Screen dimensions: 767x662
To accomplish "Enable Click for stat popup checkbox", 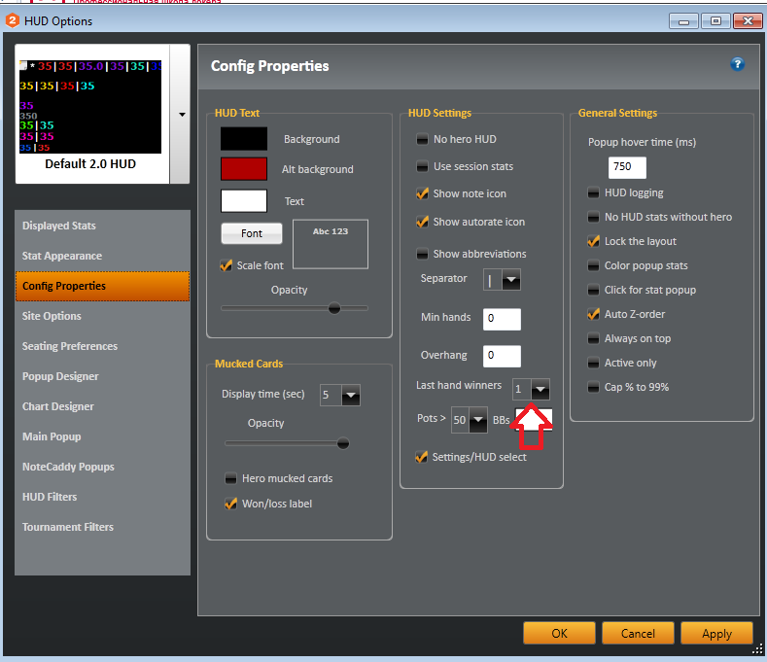I will (593, 290).
